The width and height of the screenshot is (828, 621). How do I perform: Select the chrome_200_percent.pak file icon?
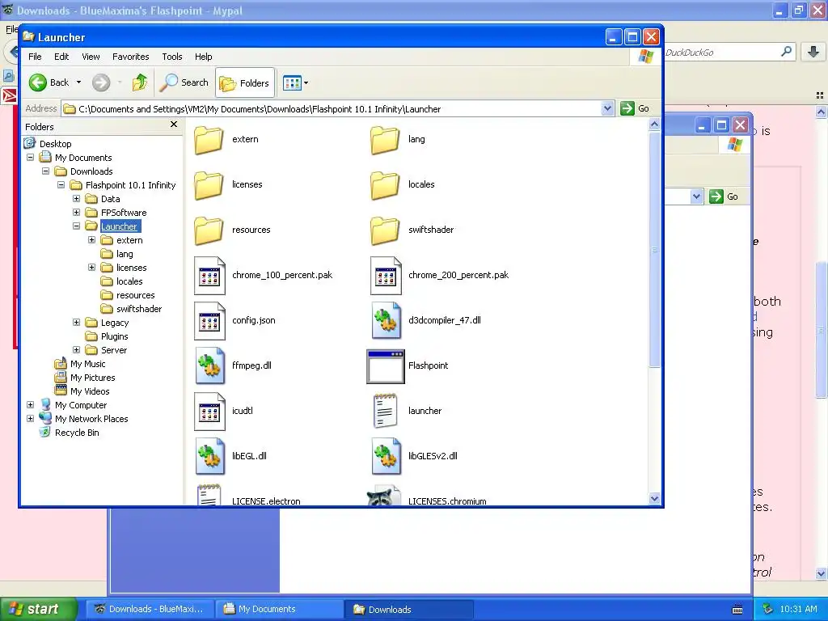coord(386,275)
